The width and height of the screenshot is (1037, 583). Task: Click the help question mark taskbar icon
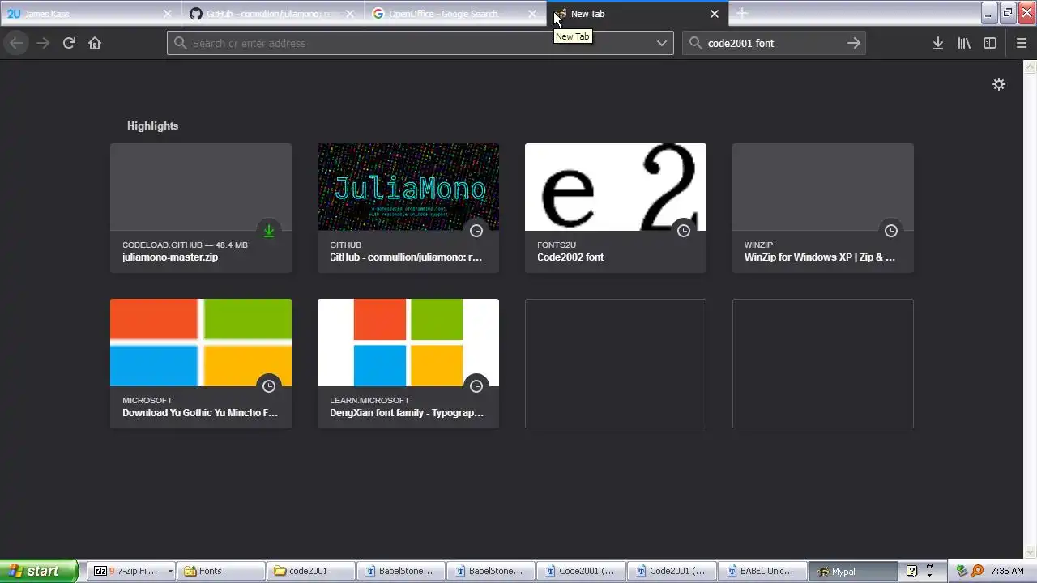(911, 571)
